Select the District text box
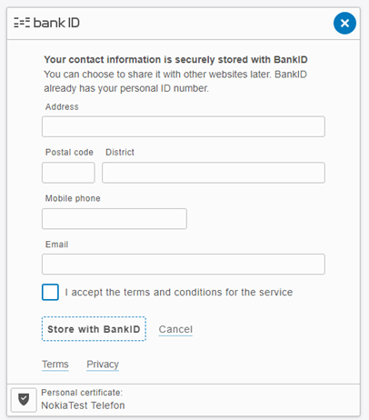This screenshot has height=420, width=369. (214, 173)
